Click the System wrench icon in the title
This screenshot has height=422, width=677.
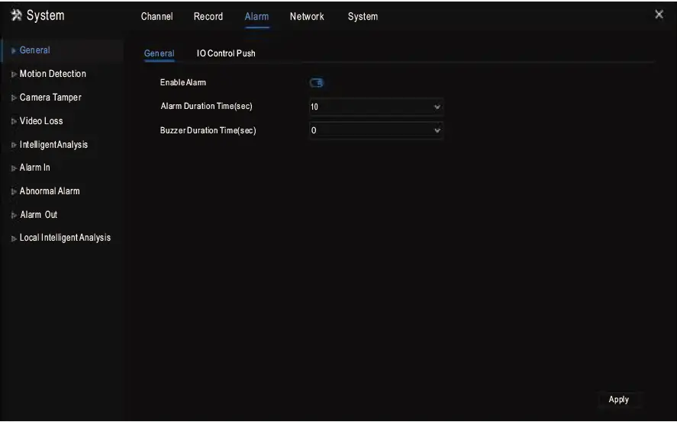coord(16,15)
